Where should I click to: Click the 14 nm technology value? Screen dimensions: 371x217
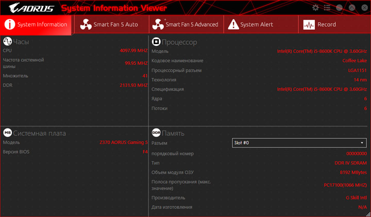(360, 80)
